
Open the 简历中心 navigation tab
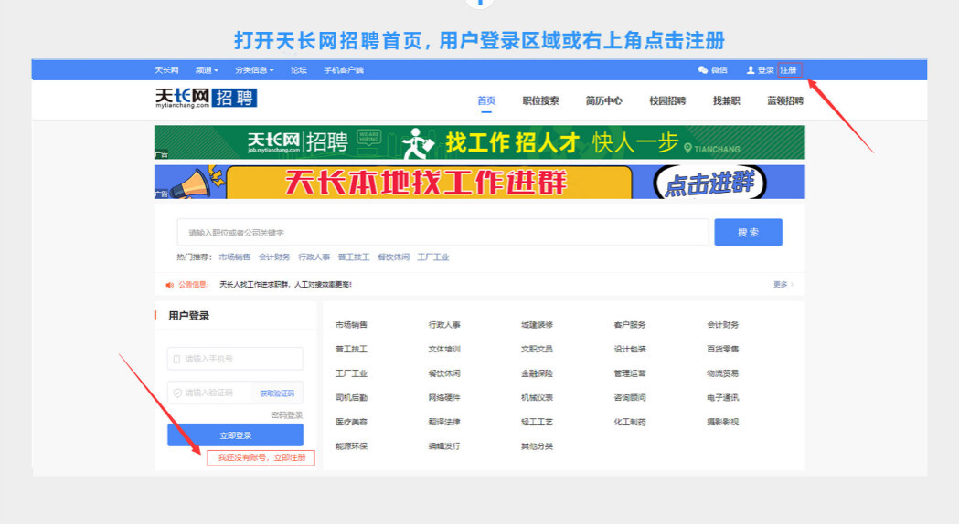coord(604,101)
